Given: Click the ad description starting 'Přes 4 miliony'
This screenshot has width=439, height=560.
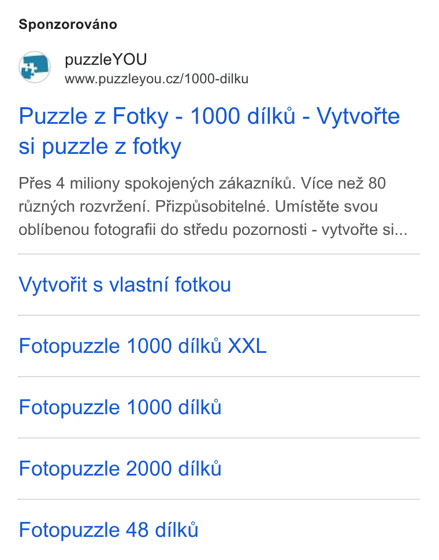Looking at the screenshot, I should [213, 207].
